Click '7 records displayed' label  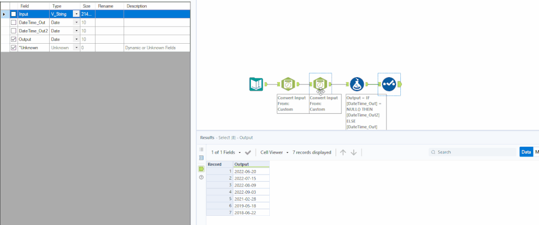(x=311, y=152)
